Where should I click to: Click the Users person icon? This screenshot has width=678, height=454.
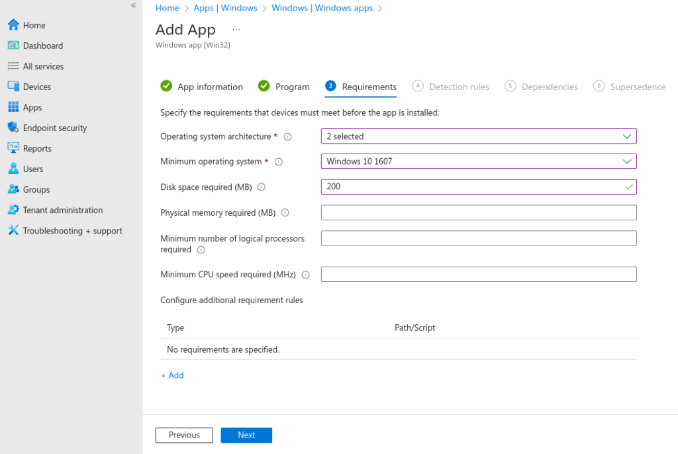point(13,169)
